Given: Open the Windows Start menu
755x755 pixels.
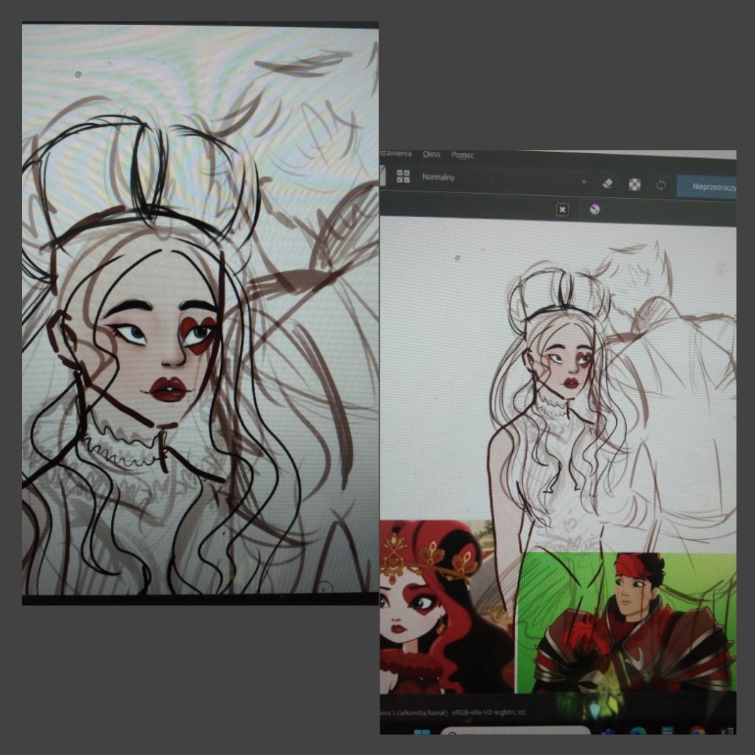Looking at the screenshot, I should (x=420, y=734).
